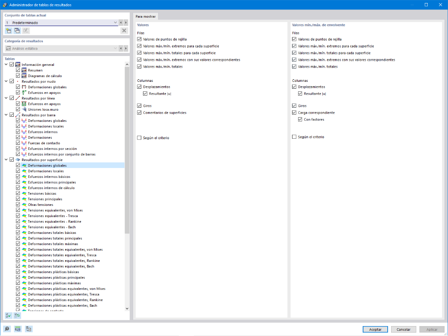Click Deformaciones totales máximas icon
This screenshot has width=448, height=336.
coord(24,244)
